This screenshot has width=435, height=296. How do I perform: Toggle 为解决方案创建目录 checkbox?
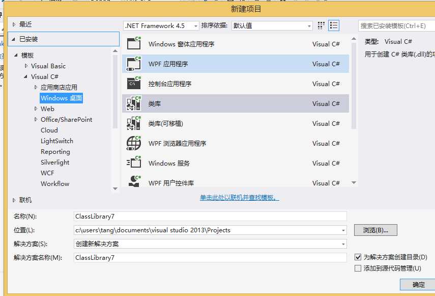tap(358, 257)
